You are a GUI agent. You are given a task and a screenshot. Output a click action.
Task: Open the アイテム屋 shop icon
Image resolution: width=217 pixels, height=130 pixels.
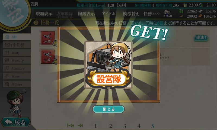point(168,14)
